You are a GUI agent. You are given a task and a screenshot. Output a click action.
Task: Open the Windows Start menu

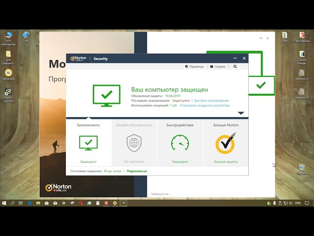[4, 203]
